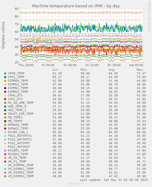Select the PSU2_HOTSPOT1 legend label
152x187 pixels.
(x=20, y=140)
